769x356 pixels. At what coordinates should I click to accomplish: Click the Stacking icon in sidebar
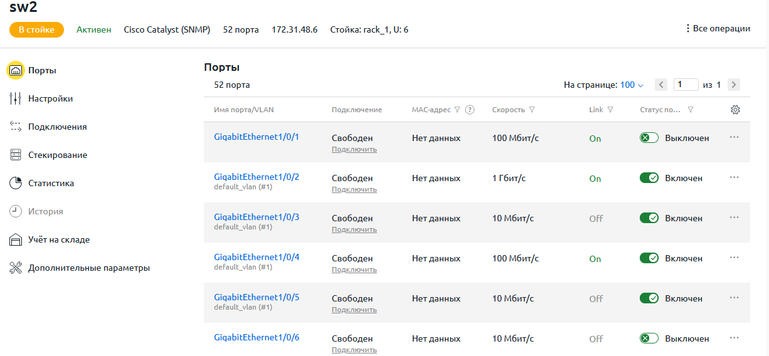coord(16,155)
